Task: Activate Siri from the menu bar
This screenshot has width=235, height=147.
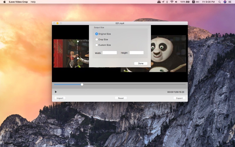Action: (x=225, y=2)
